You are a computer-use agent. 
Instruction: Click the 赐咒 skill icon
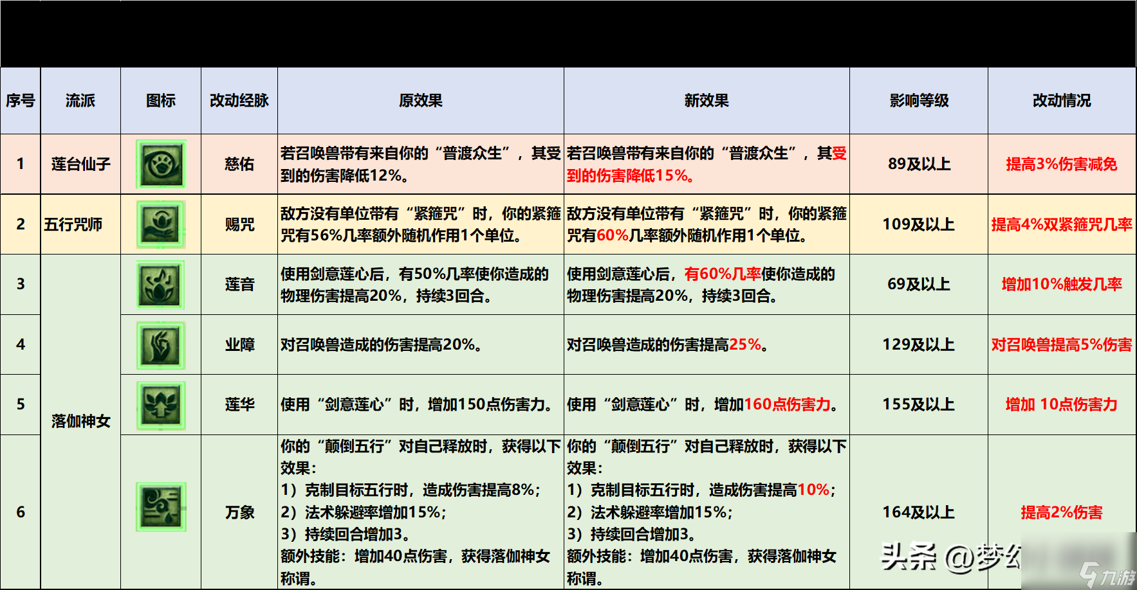(x=161, y=224)
